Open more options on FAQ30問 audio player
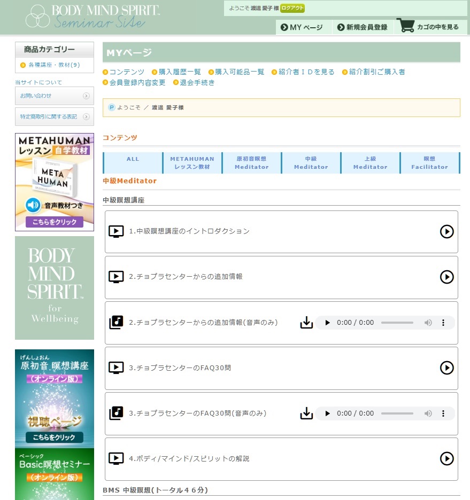Viewport: 470px width, 500px height. pos(443,413)
